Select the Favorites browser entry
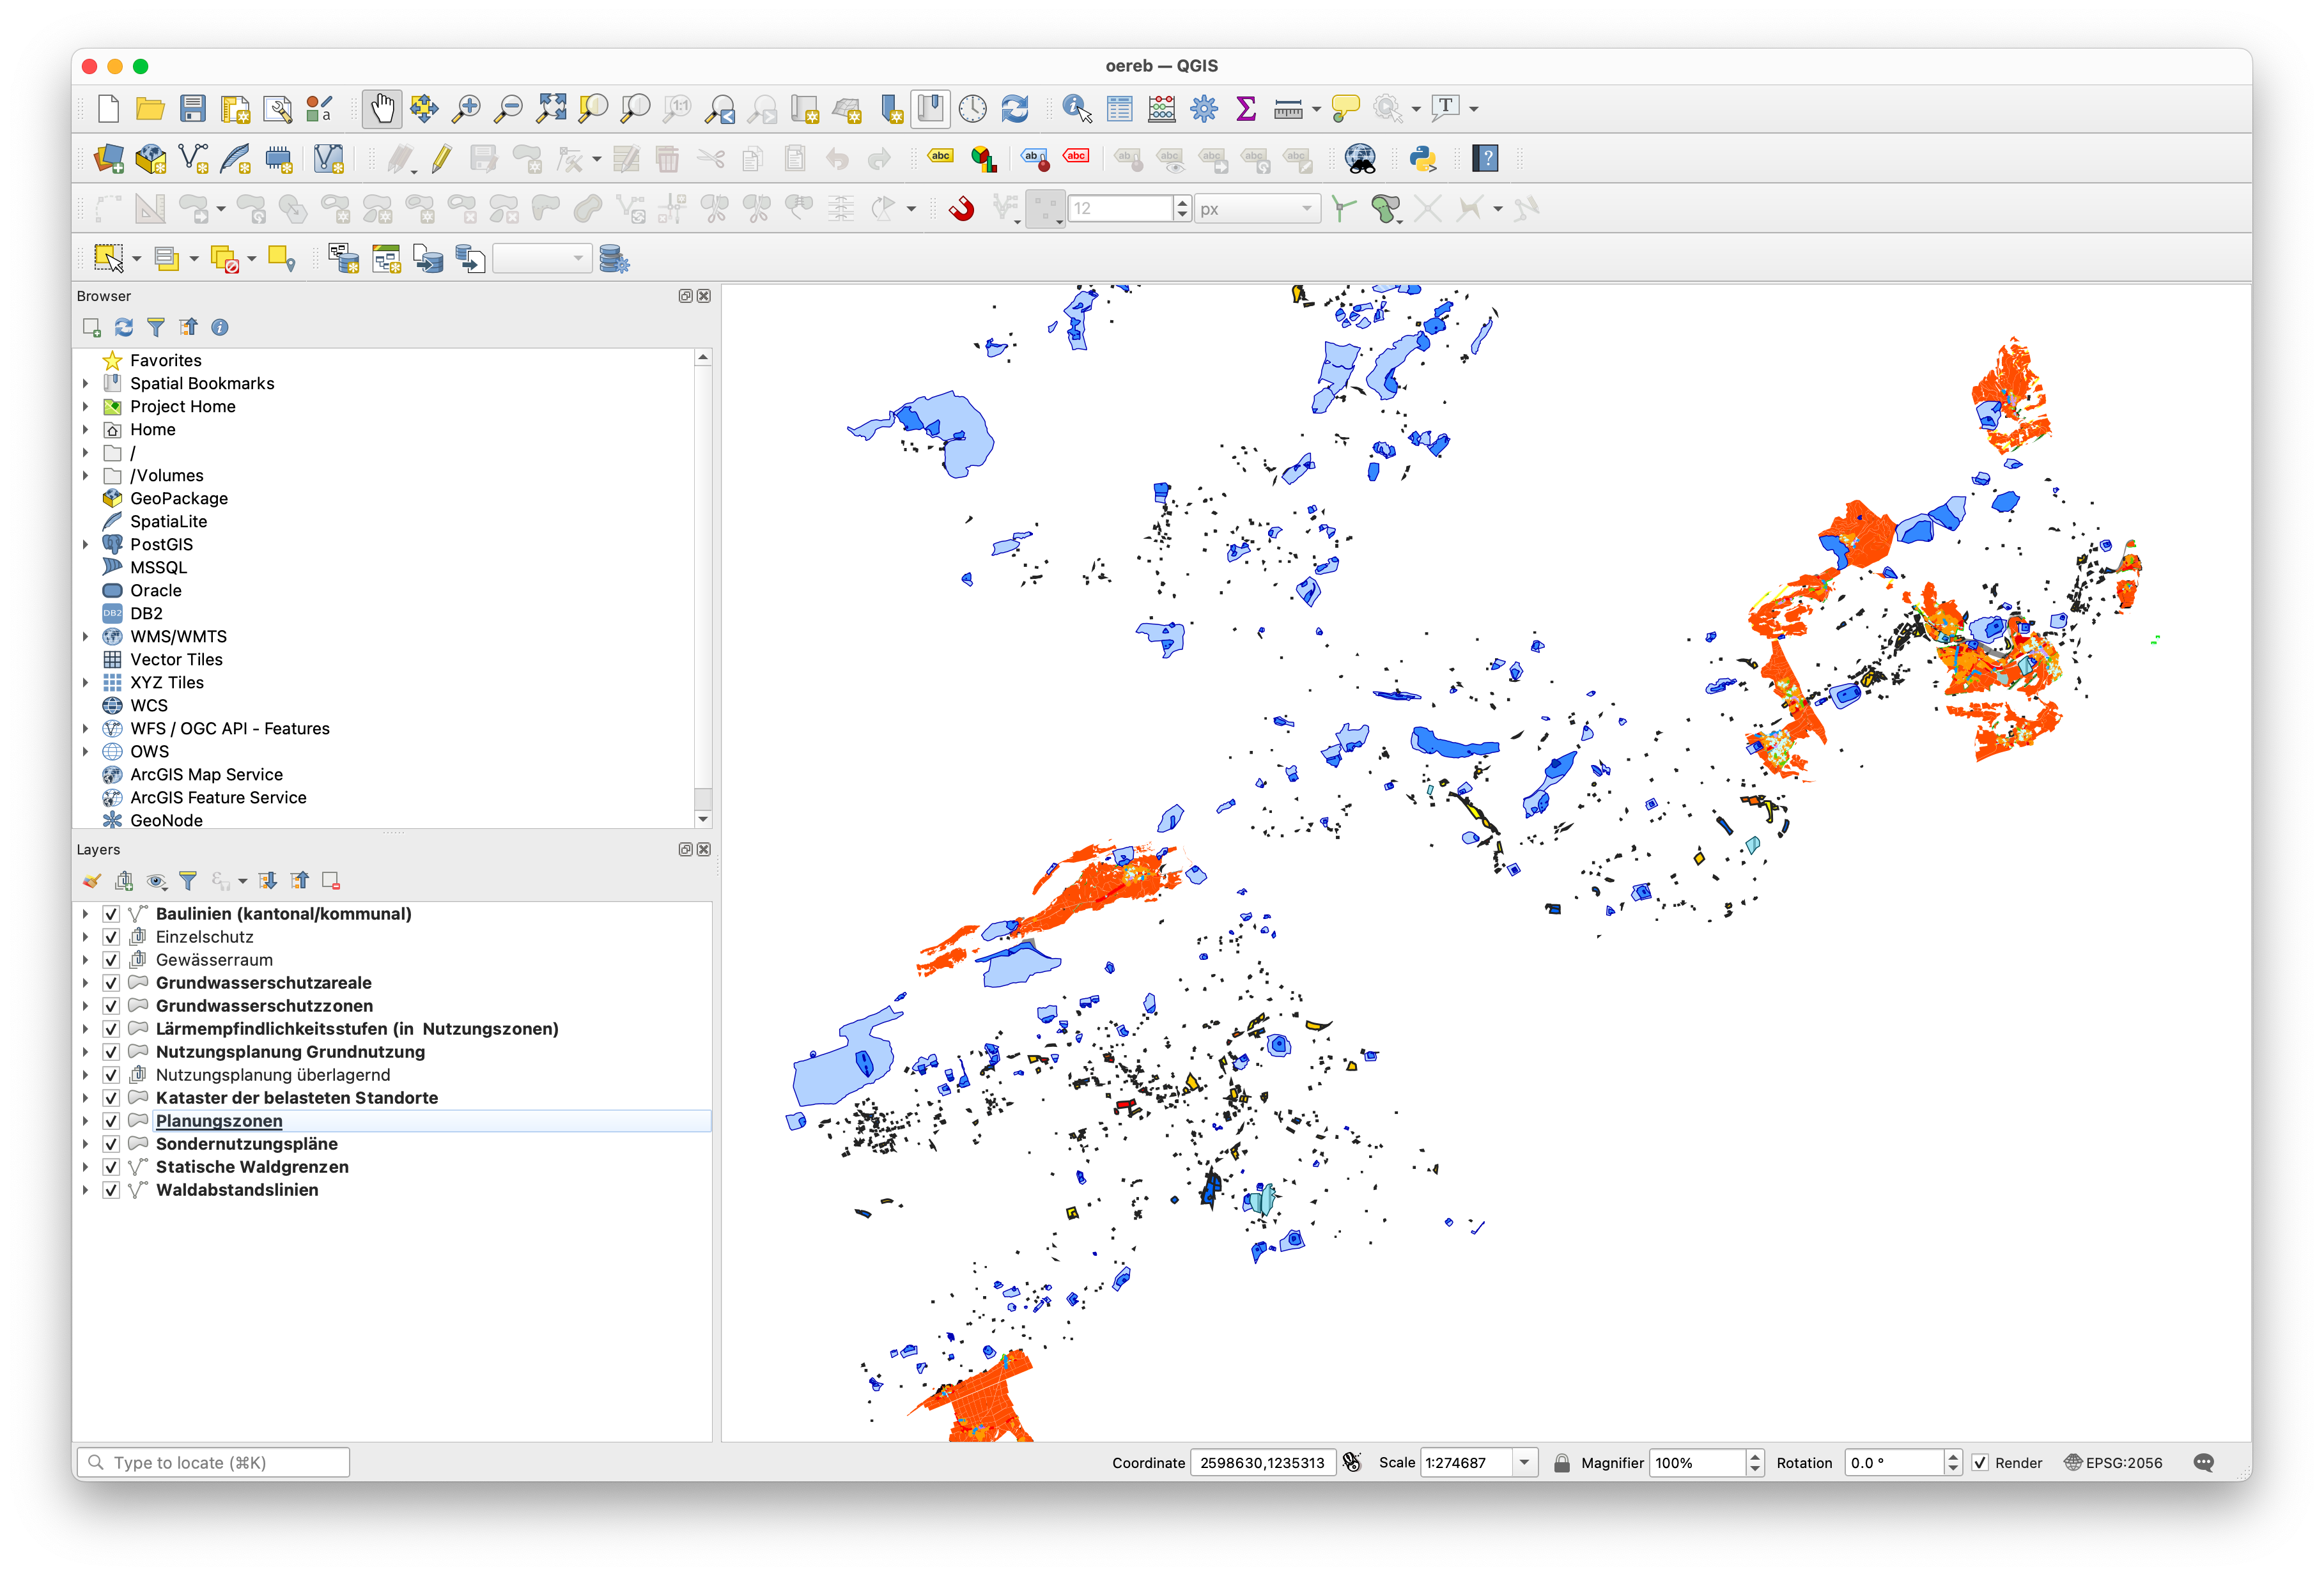Image resolution: width=2324 pixels, height=1576 pixels. click(166, 360)
